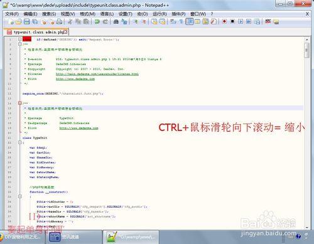Open the 运行(R) menu
This screenshot has height=244, width=314.
[x=160, y=14]
